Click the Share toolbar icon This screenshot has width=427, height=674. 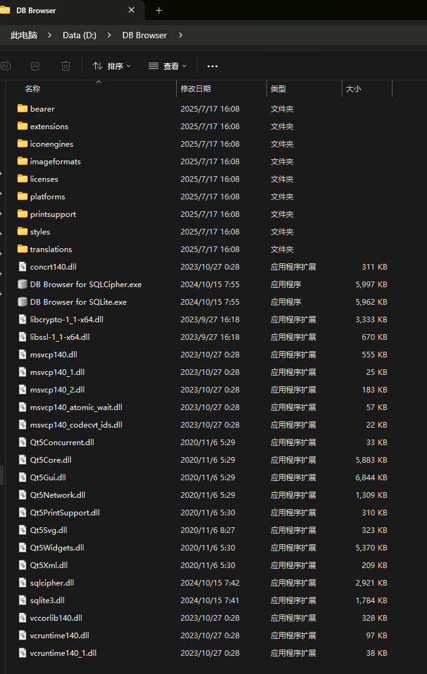(x=36, y=66)
